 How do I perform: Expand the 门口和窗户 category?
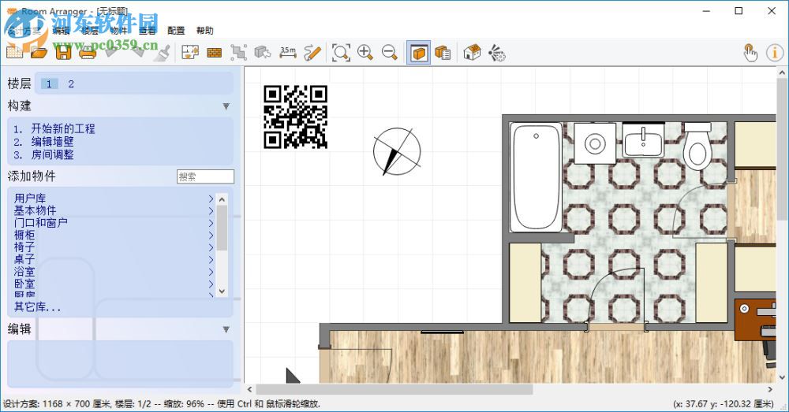click(41, 223)
